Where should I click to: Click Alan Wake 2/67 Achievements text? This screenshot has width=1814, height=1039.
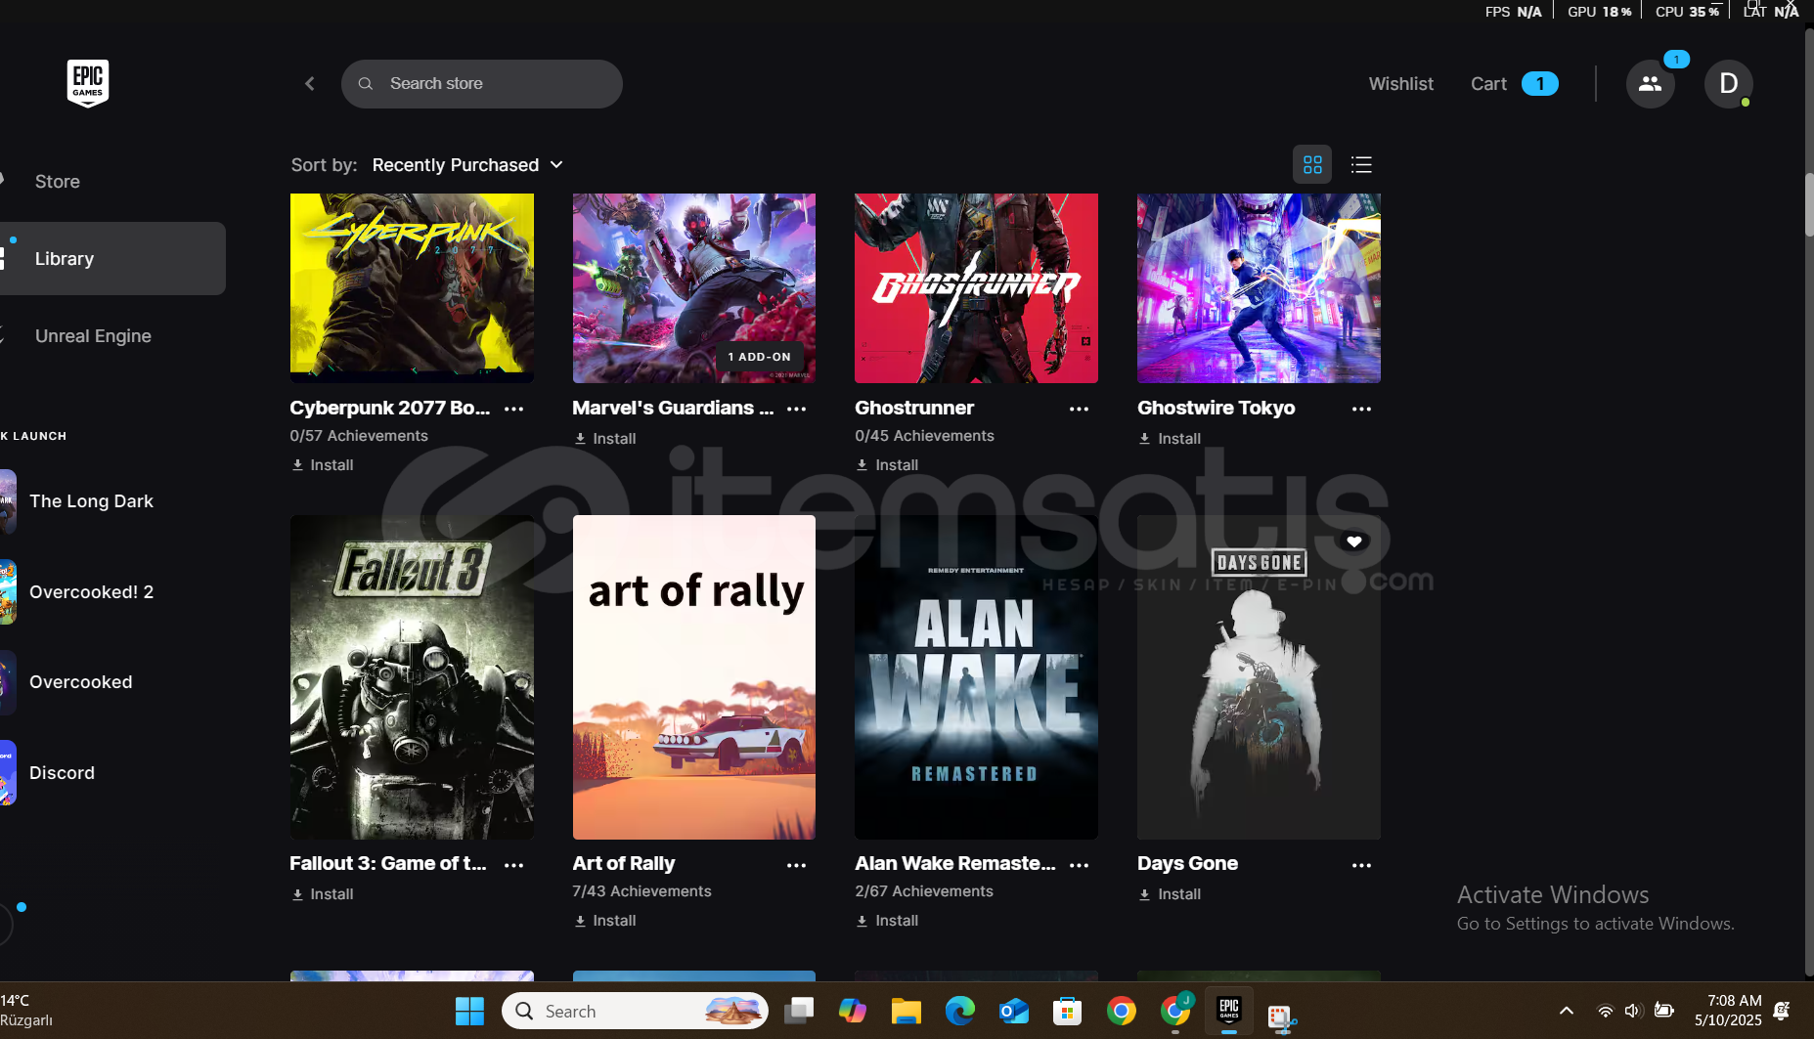tap(924, 891)
